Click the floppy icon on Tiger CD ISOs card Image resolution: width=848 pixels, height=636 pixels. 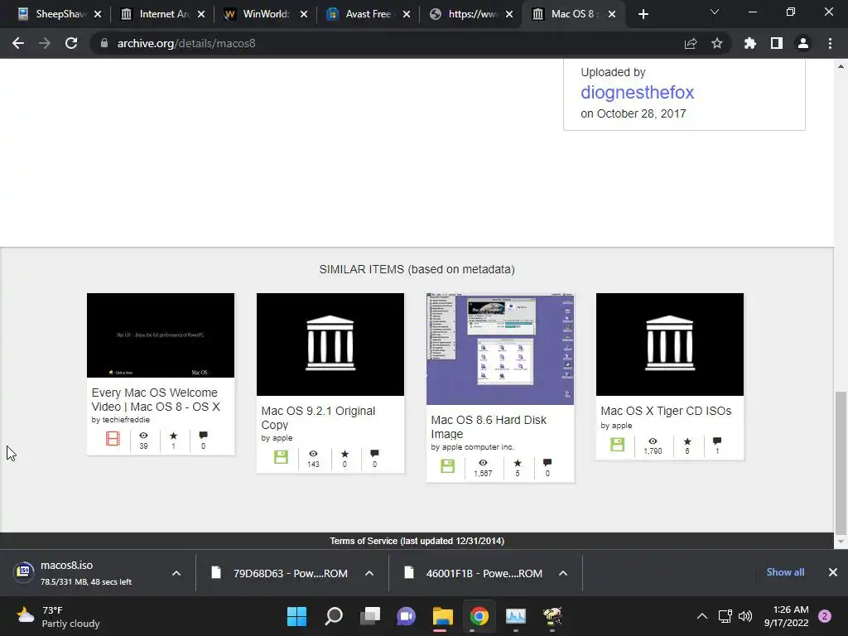point(617,445)
